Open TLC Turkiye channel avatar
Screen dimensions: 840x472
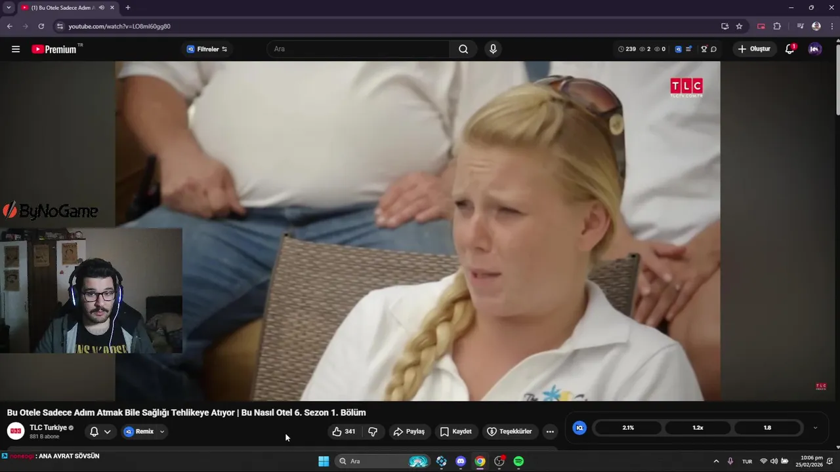[x=16, y=431]
